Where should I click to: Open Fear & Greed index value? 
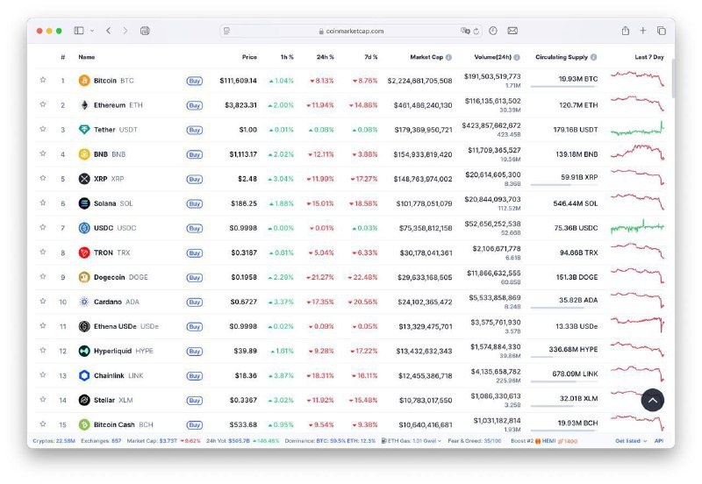(492, 441)
